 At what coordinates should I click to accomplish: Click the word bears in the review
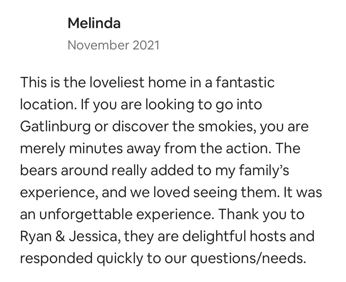click(38, 170)
